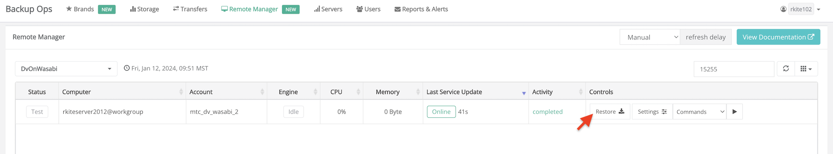Image resolution: width=833 pixels, height=154 pixels.
Task: Sort by Last Service Update column
Action: (x=476, y=92)
